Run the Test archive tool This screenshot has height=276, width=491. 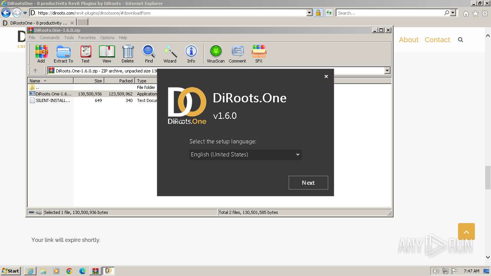86,54
